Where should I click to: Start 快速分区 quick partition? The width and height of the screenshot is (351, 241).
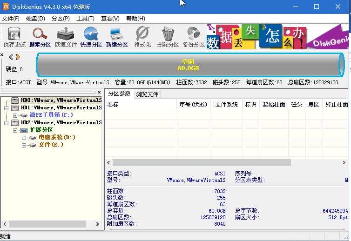click(91, 37)
